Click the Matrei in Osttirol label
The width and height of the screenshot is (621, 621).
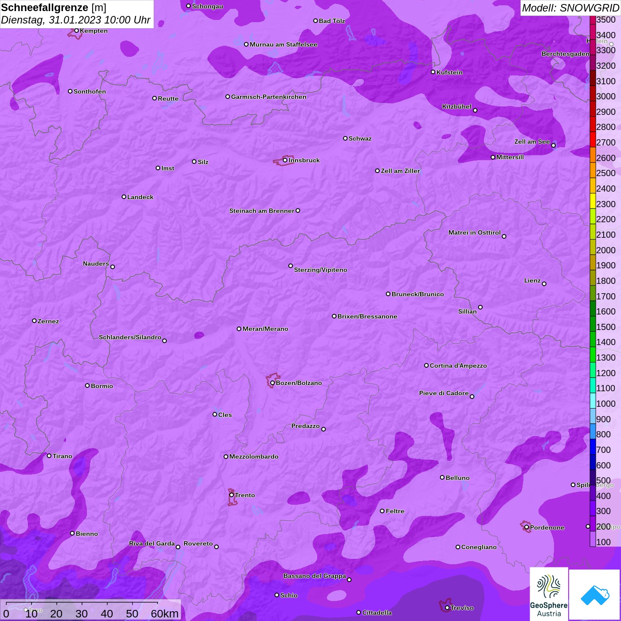(475, 232)
